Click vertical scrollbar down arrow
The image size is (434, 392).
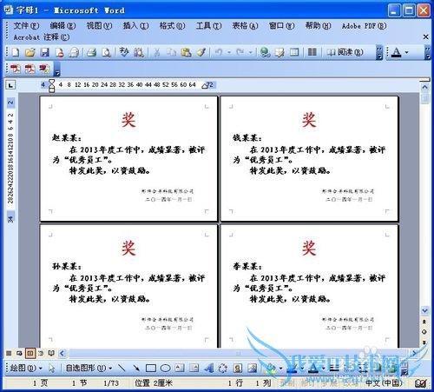tap(424, 310)
